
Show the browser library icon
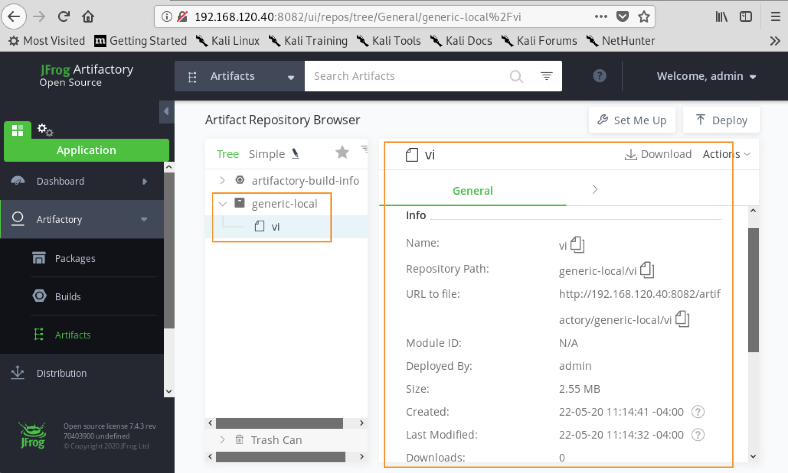(722, 17)
